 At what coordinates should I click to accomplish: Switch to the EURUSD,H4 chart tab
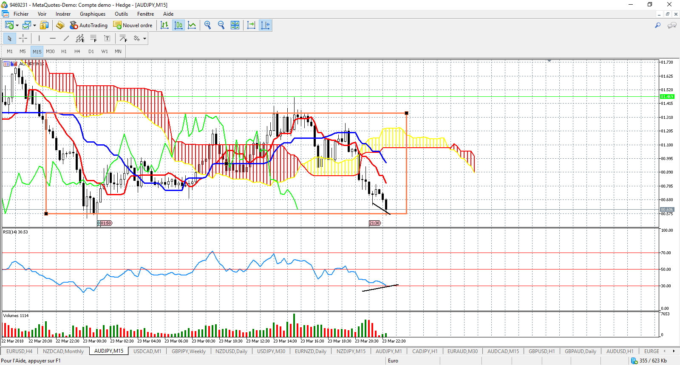(19, 351)
